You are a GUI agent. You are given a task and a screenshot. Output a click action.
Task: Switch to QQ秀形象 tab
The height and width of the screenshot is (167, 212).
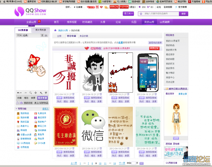(23, 30)
